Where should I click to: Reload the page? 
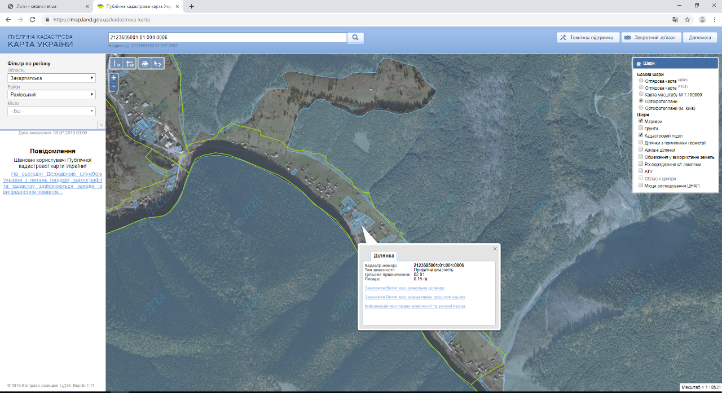(x=32, y=19)
